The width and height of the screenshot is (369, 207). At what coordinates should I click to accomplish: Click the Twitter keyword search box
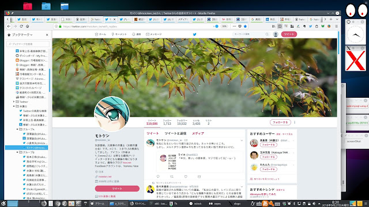(x=251, y=34)
